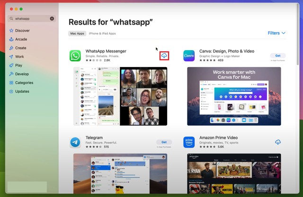Open the Work section label
The image size is (303, 197).
pyautogui.click(x=19, y=57)
